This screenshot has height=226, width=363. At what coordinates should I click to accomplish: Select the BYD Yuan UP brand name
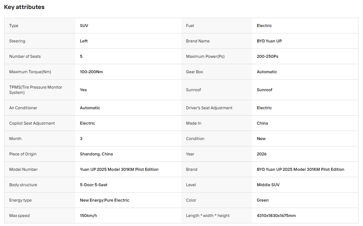(x=269, y=41)
